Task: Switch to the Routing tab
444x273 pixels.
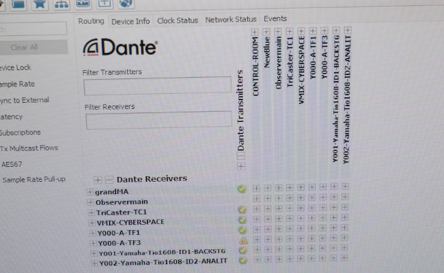Action: tap(91, 21)
